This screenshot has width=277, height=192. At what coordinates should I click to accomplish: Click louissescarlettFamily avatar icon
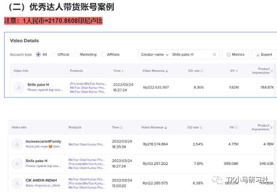(17, 144)
